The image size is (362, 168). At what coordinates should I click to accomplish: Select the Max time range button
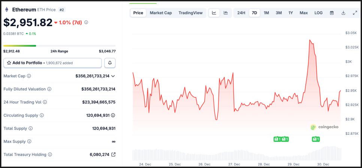[x=304, y=13]
